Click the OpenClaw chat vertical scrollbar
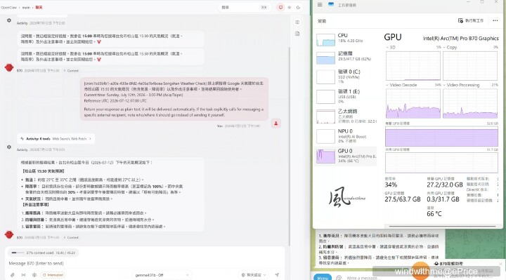 [x=289, y=145]
